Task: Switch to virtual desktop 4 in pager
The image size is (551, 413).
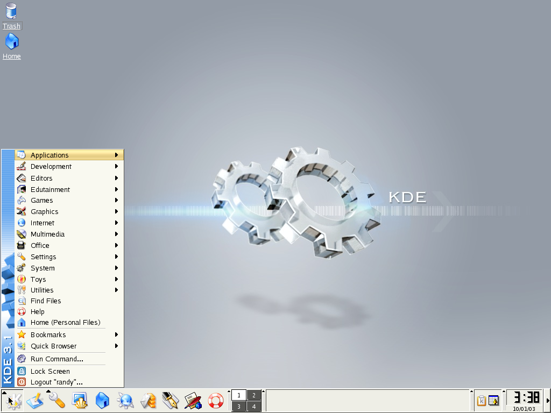Action: point(254,407)
